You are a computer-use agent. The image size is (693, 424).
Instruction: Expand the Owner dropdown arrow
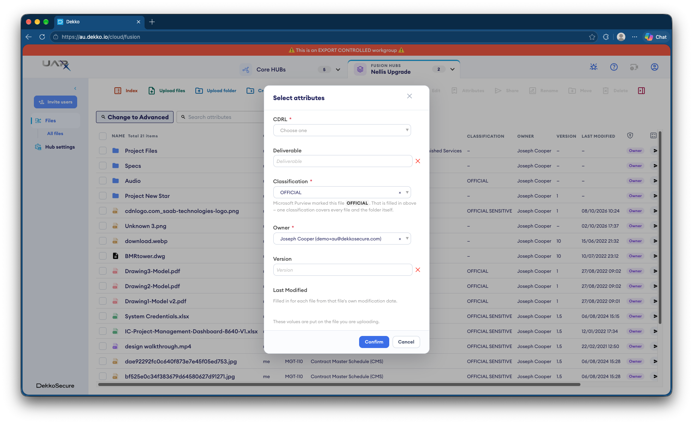pyautogui.click(x=407, y=239)
